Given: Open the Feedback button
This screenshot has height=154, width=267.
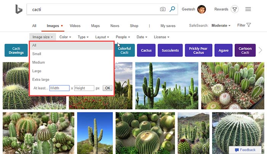Looking at the screenshot, I should tap(245, 150).
